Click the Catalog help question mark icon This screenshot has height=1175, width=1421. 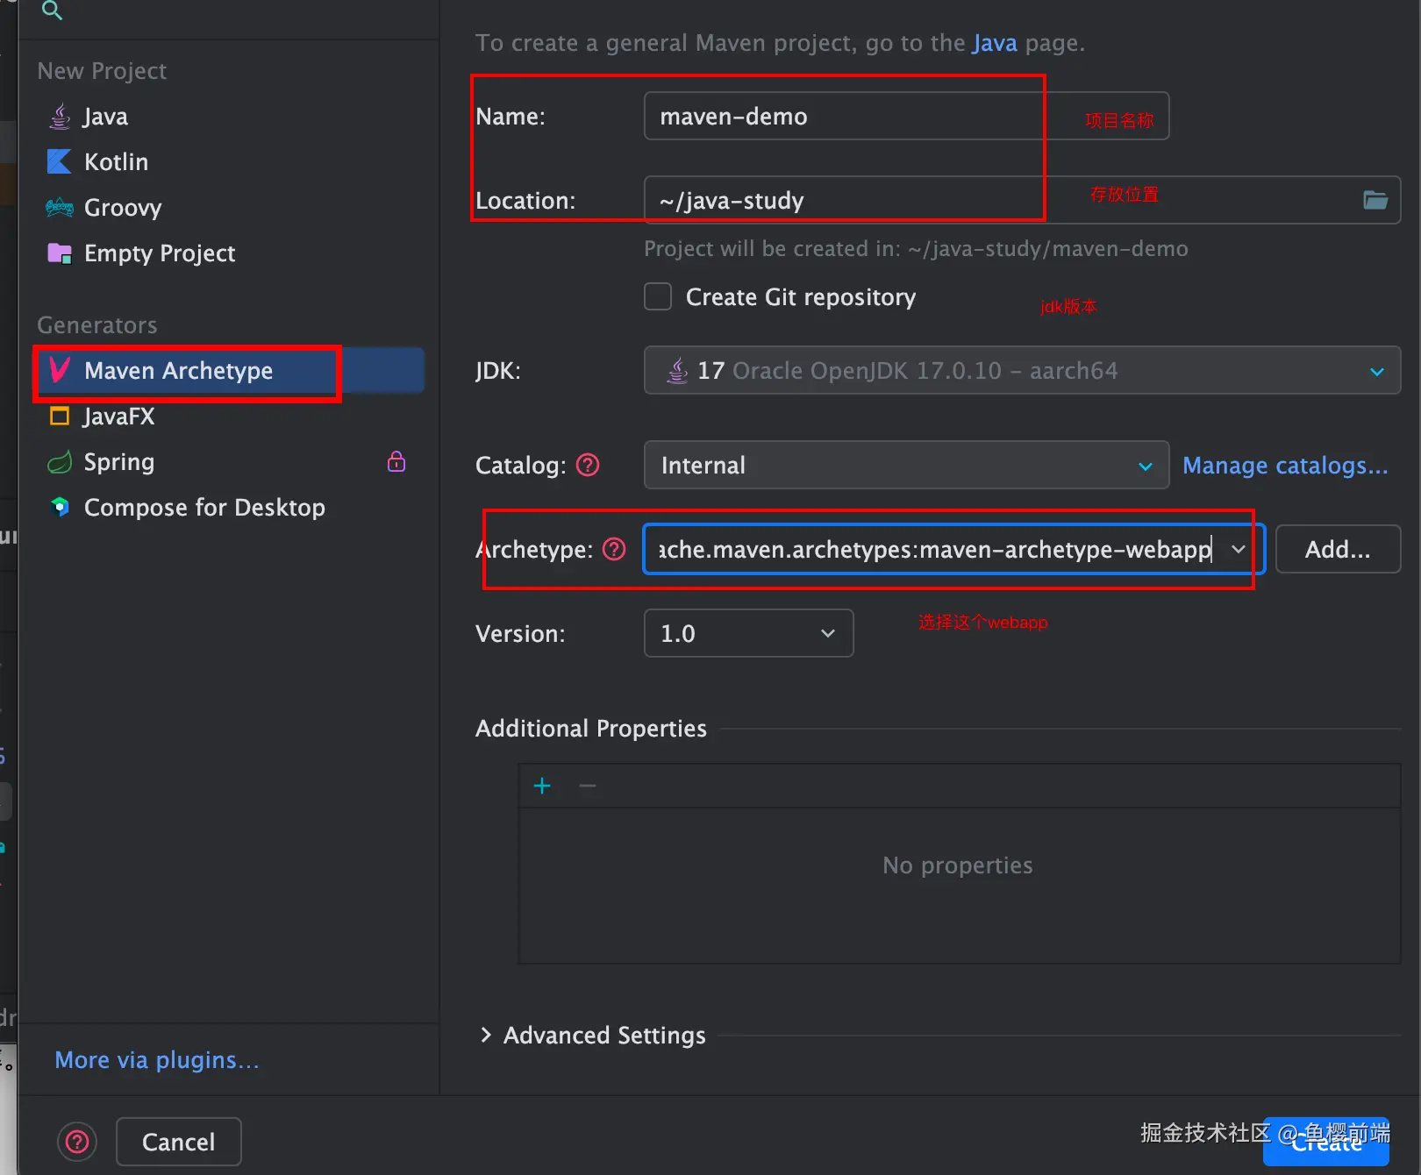click(588, 465)
